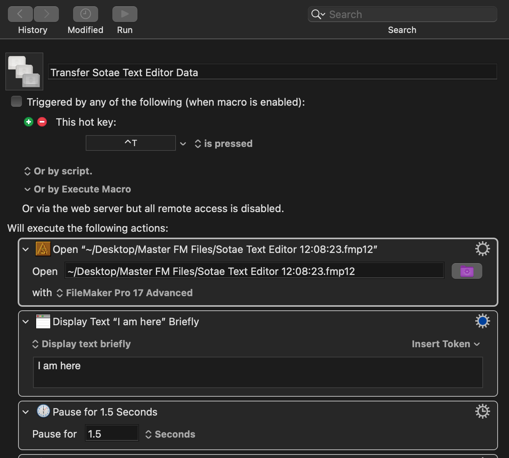Click the Open action title with file path
509x458 pixels.
click(215, 249)
